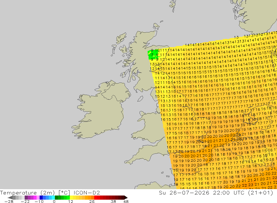
Task: Select the bright red legend swatch
Action: click(96, 197)
